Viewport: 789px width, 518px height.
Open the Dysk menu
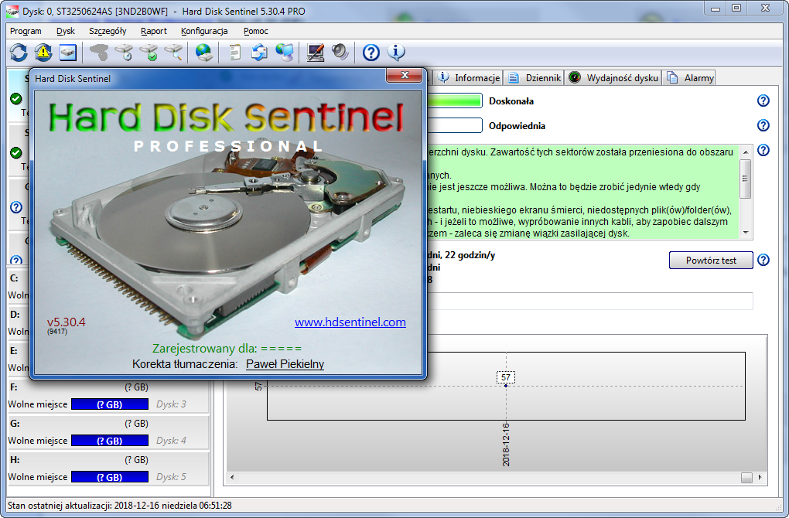(66, 31)
